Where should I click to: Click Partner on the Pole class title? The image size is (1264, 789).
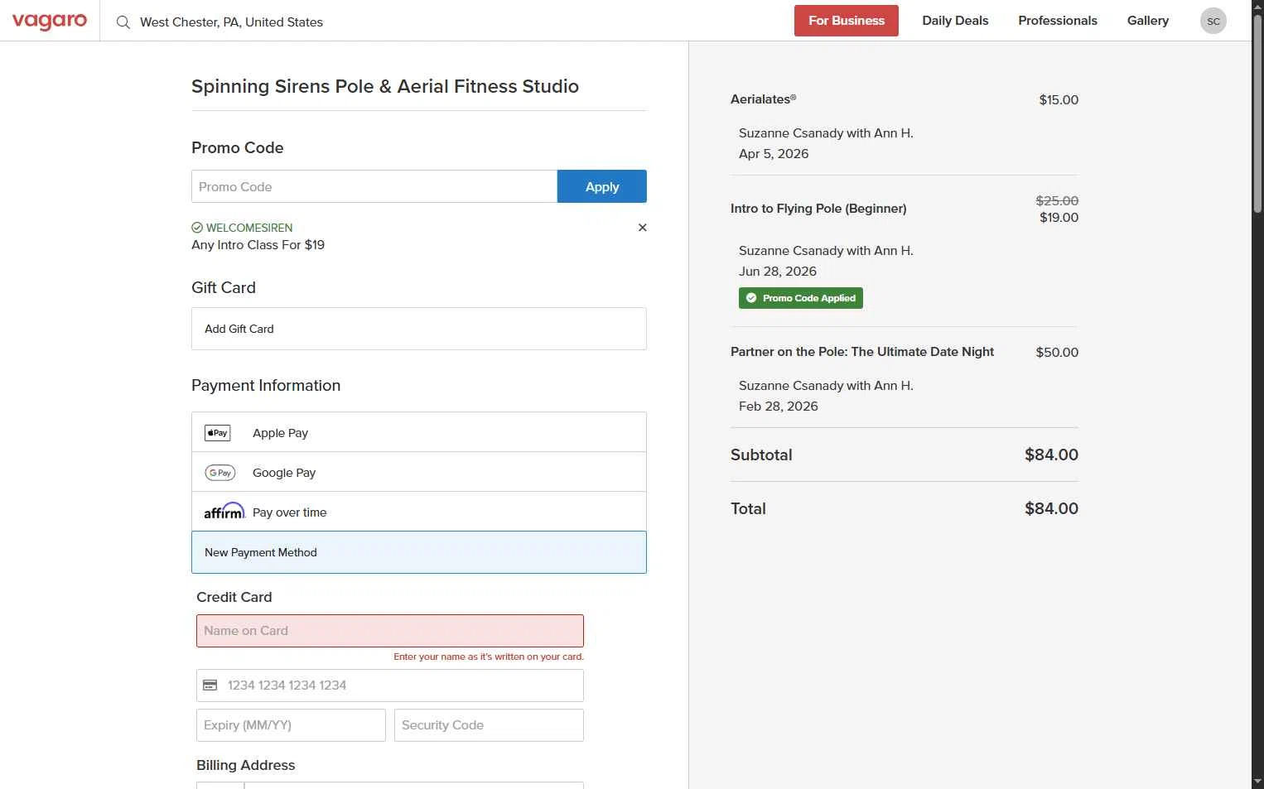(862, 352)
